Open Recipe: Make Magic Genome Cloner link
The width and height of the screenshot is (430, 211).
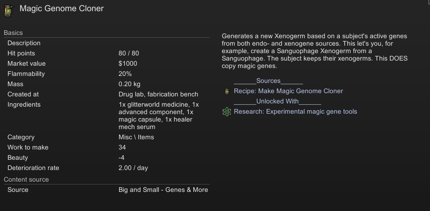[x=288, y=91]
